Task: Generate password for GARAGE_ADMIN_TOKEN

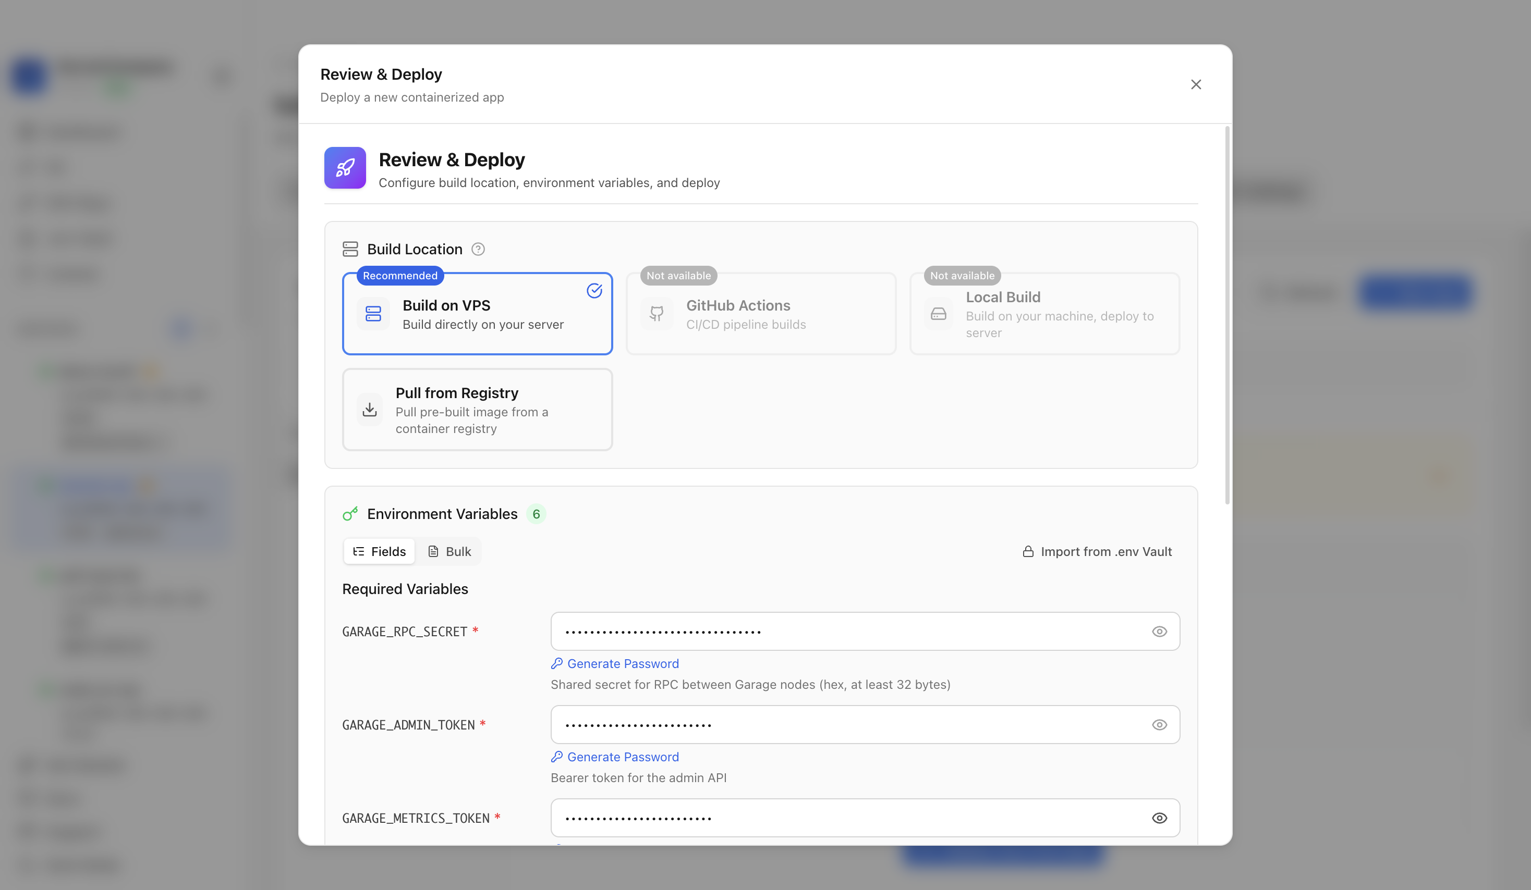Action: (x=615, y=757)
